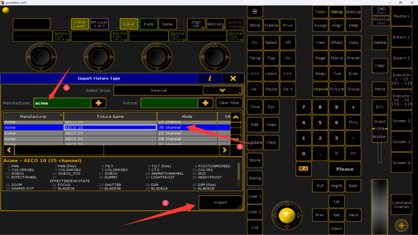
Task: Adjust the Grand Master fader
Action: pos(379,129)
